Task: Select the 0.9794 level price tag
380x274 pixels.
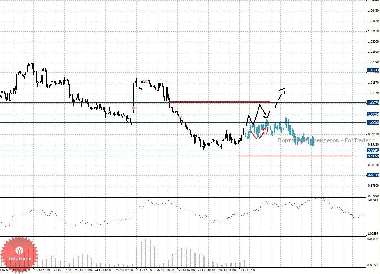Action: (373, 175)
